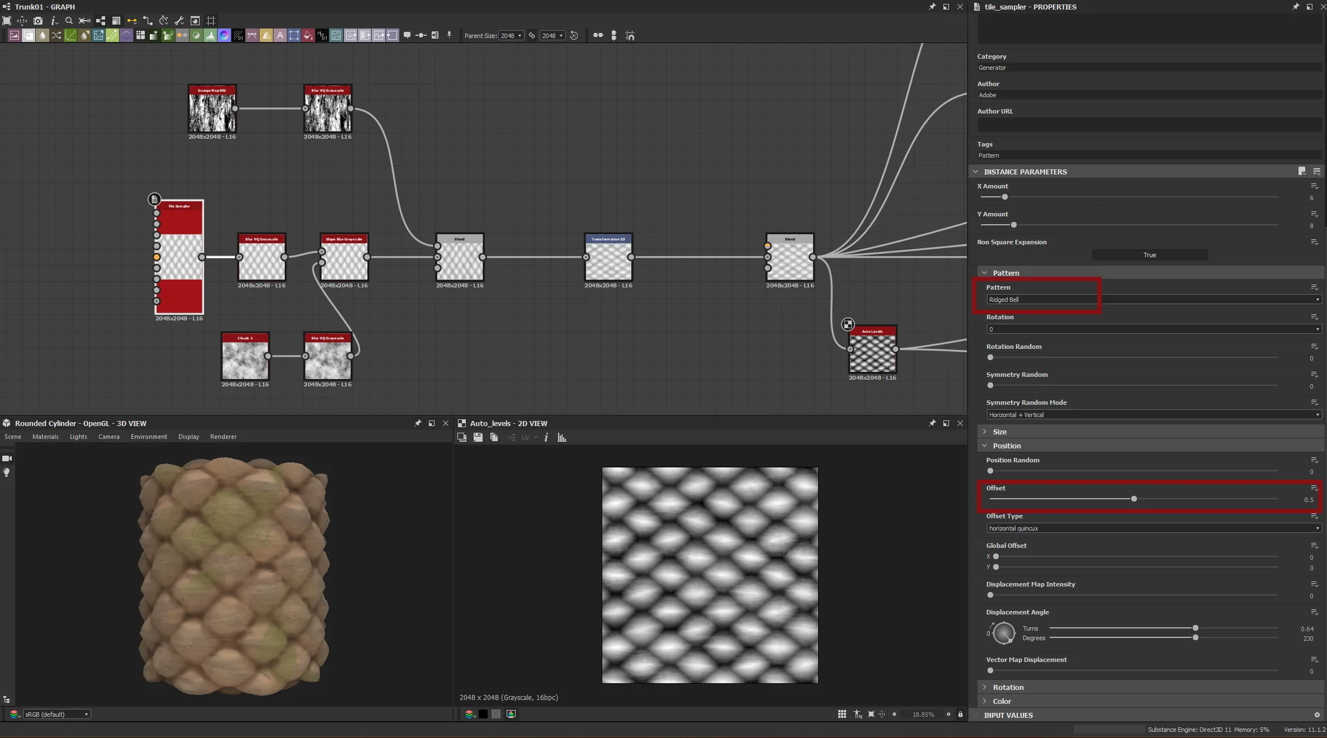Click X Amount parameter options button

(x=1315, y=186)
